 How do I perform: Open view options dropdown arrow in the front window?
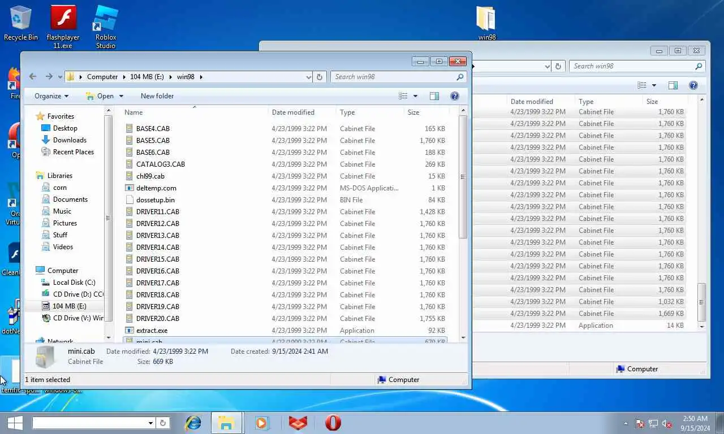(x=415, y=96)
